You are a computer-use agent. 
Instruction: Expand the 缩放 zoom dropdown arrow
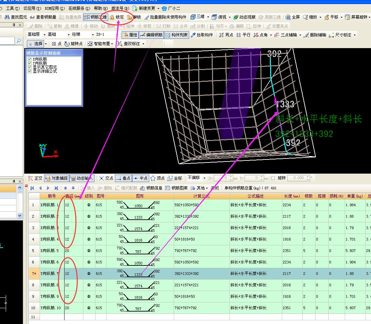320,17
